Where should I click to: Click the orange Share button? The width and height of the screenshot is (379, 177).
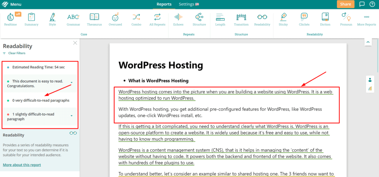345,4
